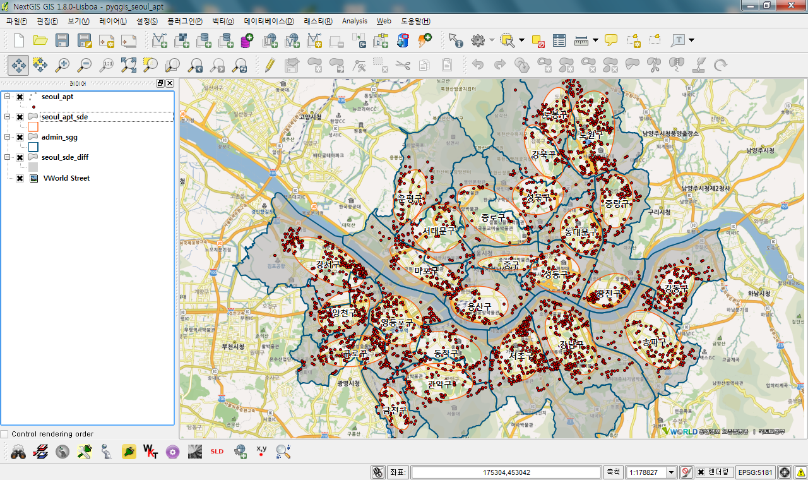The height and width of the screenshot is (480, 808).
Task: Click the Zoom In magnifier tool
Action: [62, 64]
